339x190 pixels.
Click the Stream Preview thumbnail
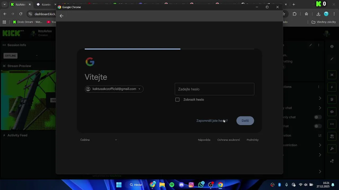tap(28, 100)
